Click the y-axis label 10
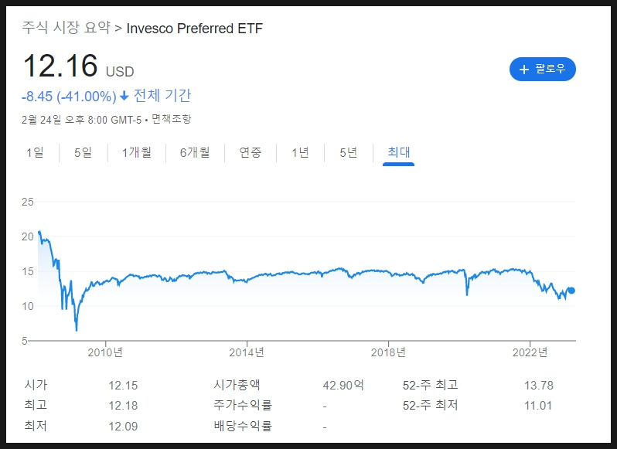 [x=28, y=306]
